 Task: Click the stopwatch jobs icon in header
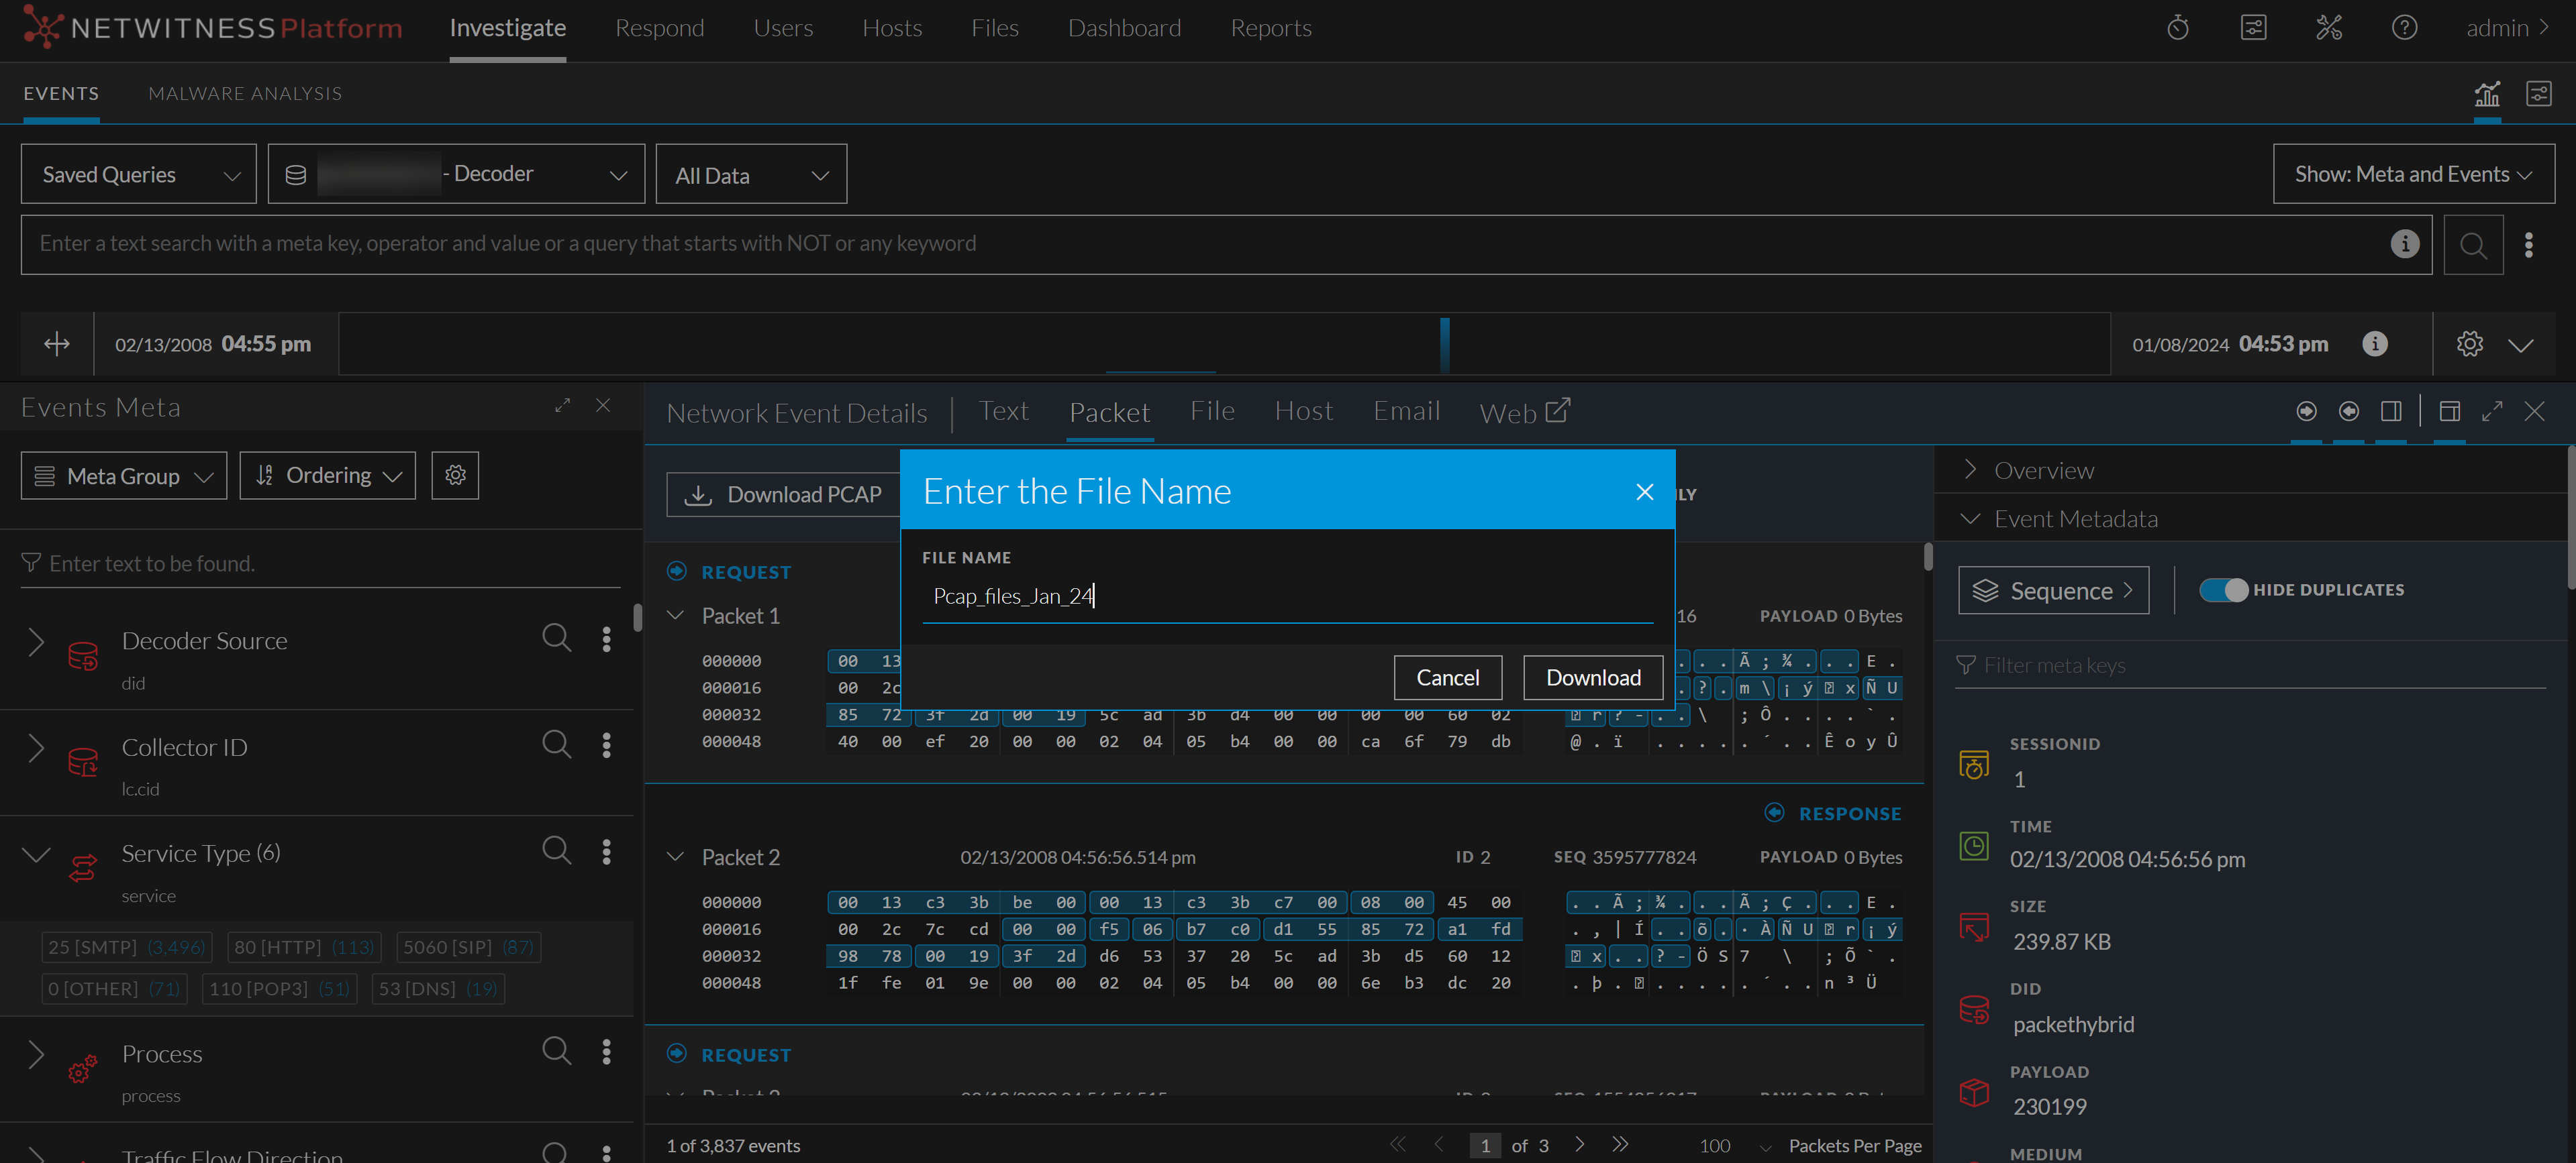click(2177, 28)
